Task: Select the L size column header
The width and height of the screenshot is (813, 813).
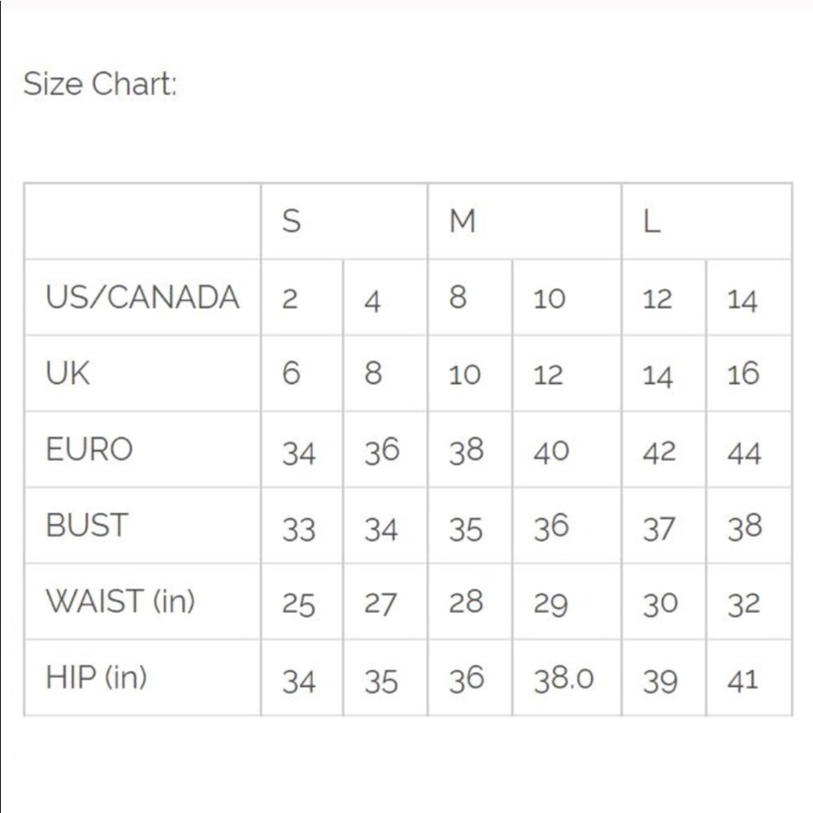Action: point(651,221)
